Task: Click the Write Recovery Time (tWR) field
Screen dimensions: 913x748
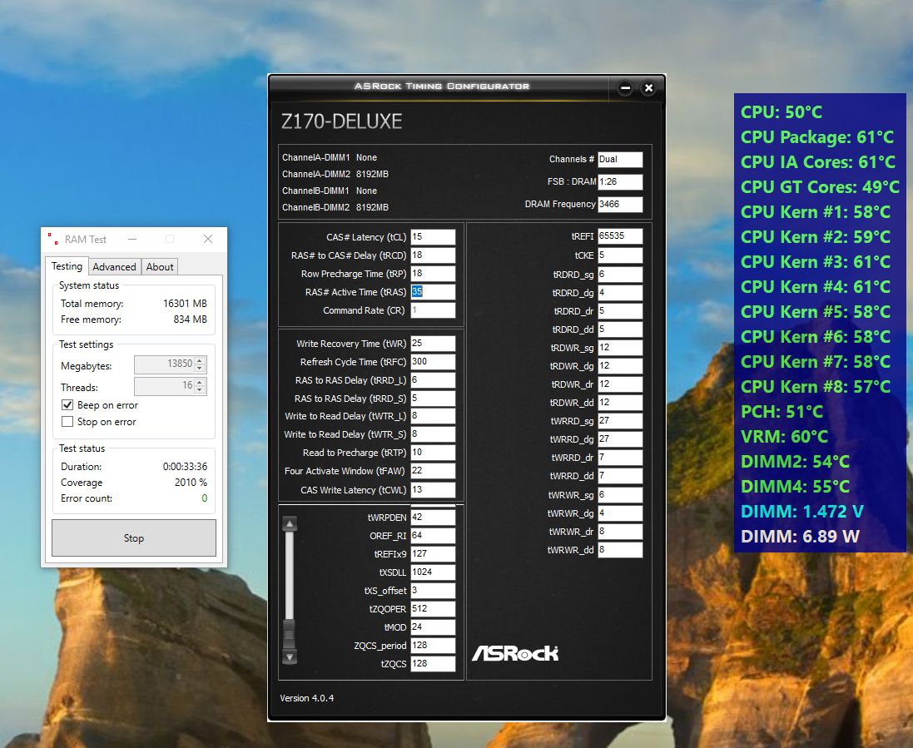Action: click(x=433, y=344)
